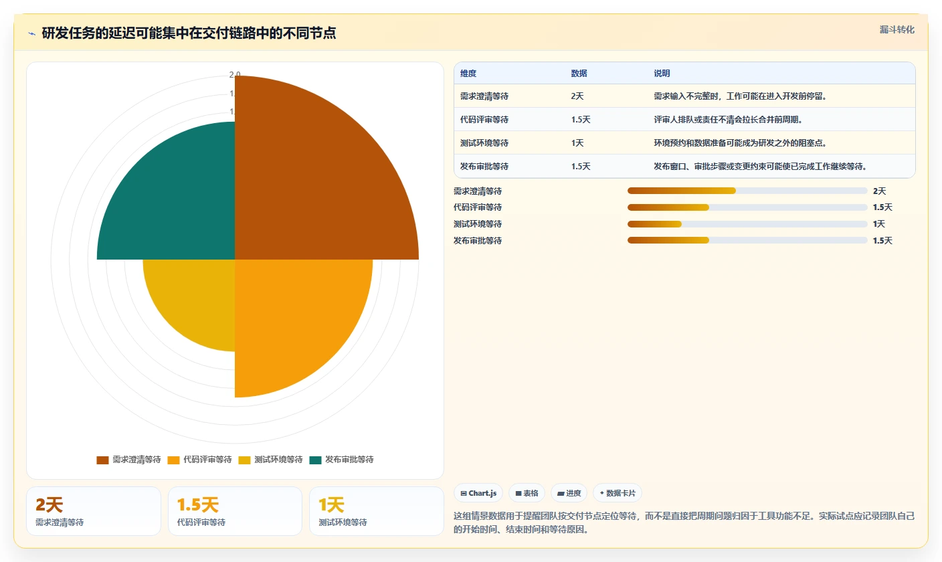
Task: Click the 测试环境等待 progress bar
Action: coord(747,224)
